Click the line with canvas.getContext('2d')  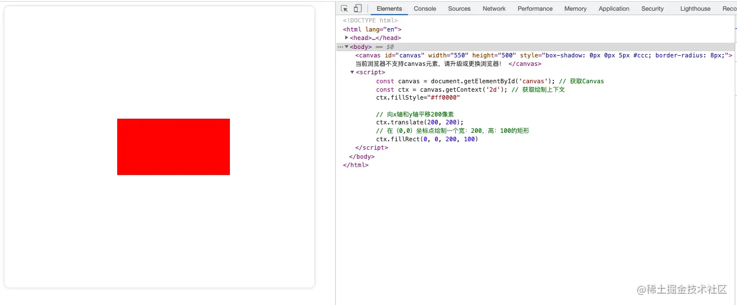coord(470,89)
